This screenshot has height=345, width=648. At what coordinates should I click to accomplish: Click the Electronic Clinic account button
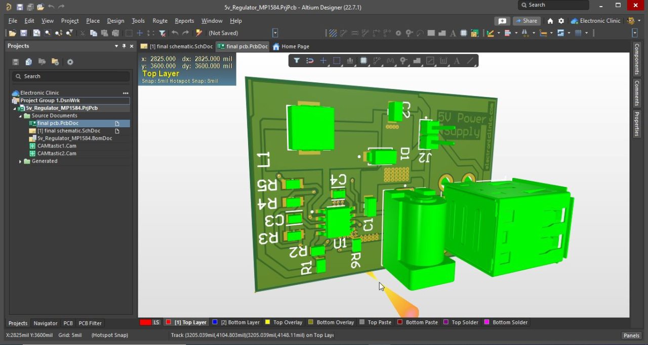tap(595, 21)
